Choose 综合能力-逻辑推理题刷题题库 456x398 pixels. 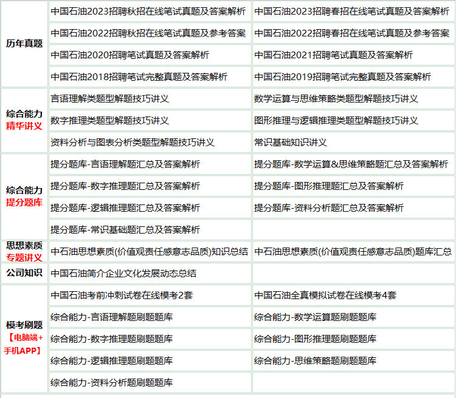click(111, 361)
